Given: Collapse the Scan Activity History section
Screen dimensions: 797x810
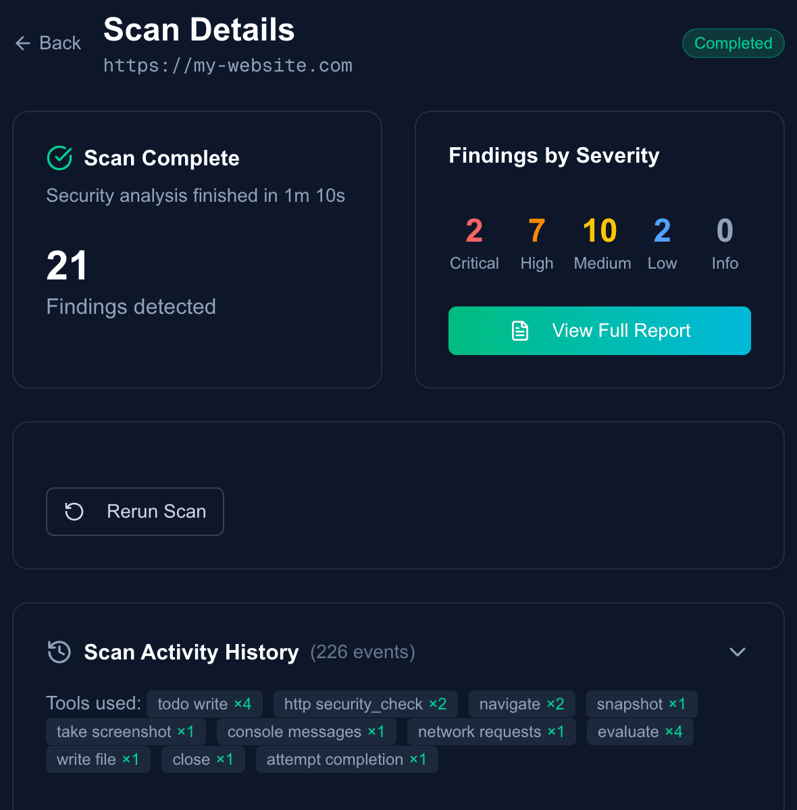Looking at the screenshot, I should pyautogui.click(x=737, y=652).
